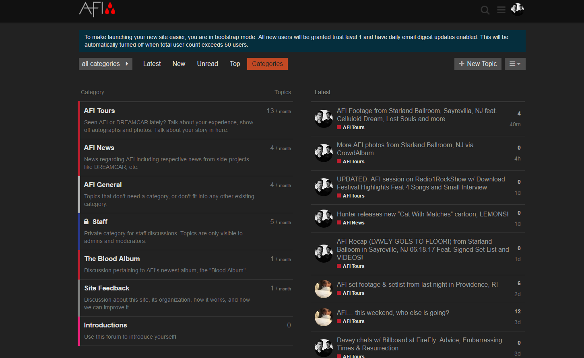Select the Categories tab
The image size is (584, 358).
point(268,64)
